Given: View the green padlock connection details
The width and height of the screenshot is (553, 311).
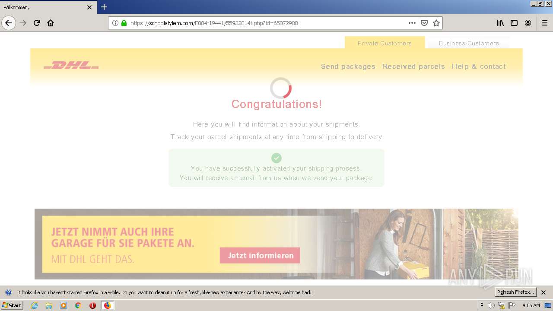Looking at the screenshot, I should 124,23.
